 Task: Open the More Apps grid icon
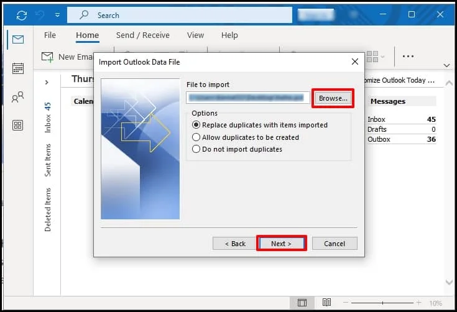[17, 126]
